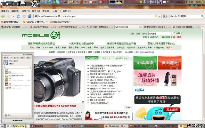Click the PDA & GPS category link
This screenshot has height=128, width=205.
pyautogui.click(x=48, y=48)
